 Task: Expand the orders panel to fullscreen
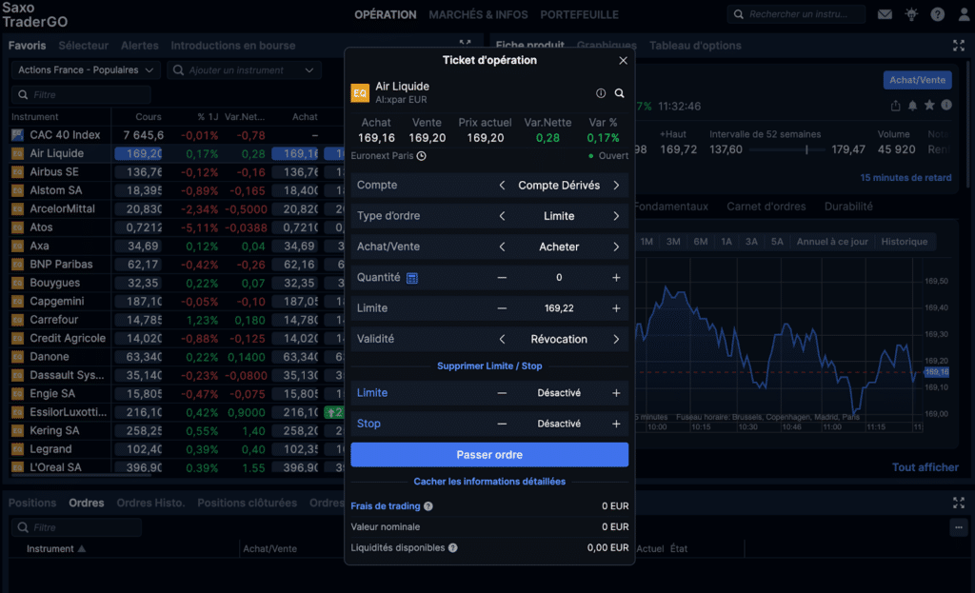coord(958,503)
